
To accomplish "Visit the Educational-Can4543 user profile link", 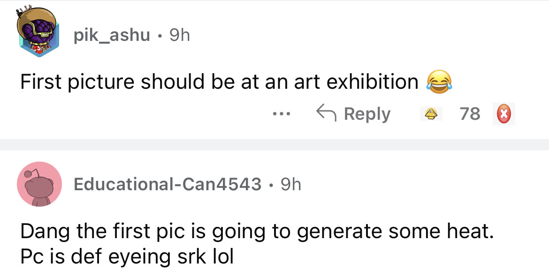I will pos(167,184).
